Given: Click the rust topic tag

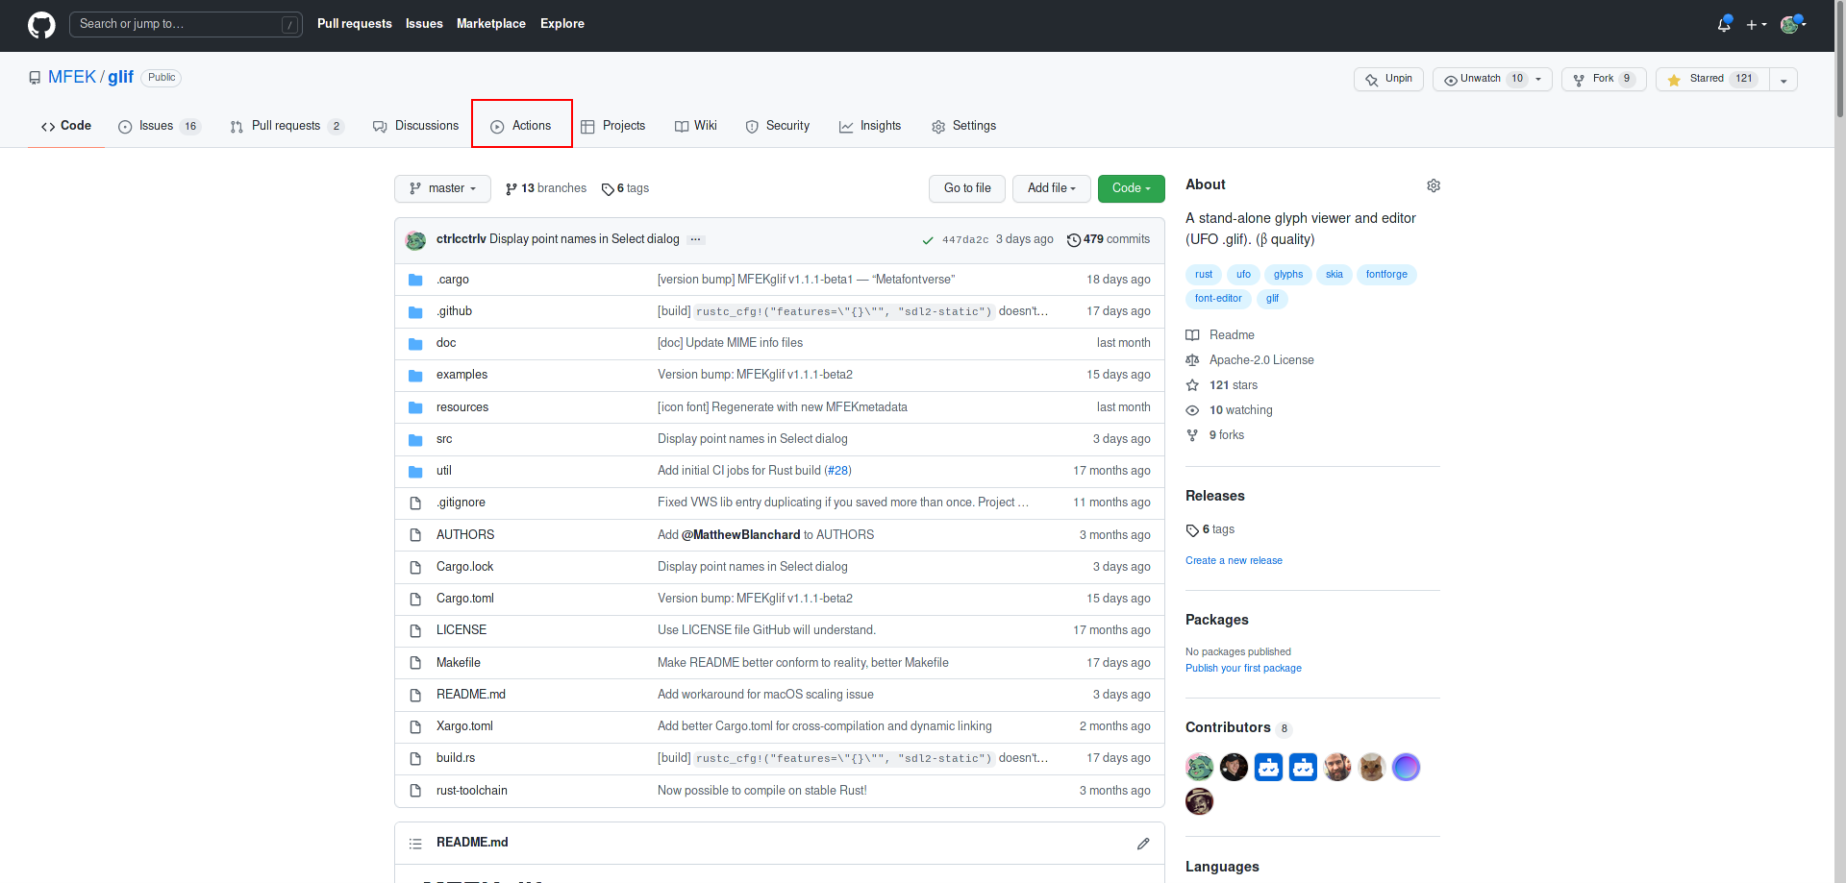Looking at the screenshot, I should tap(1204, 275).
